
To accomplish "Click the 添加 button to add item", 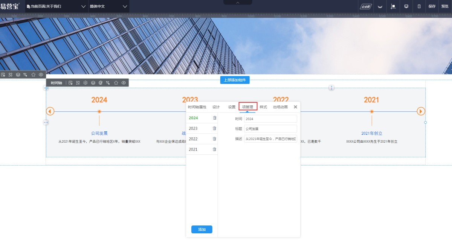I will point(202,230).
